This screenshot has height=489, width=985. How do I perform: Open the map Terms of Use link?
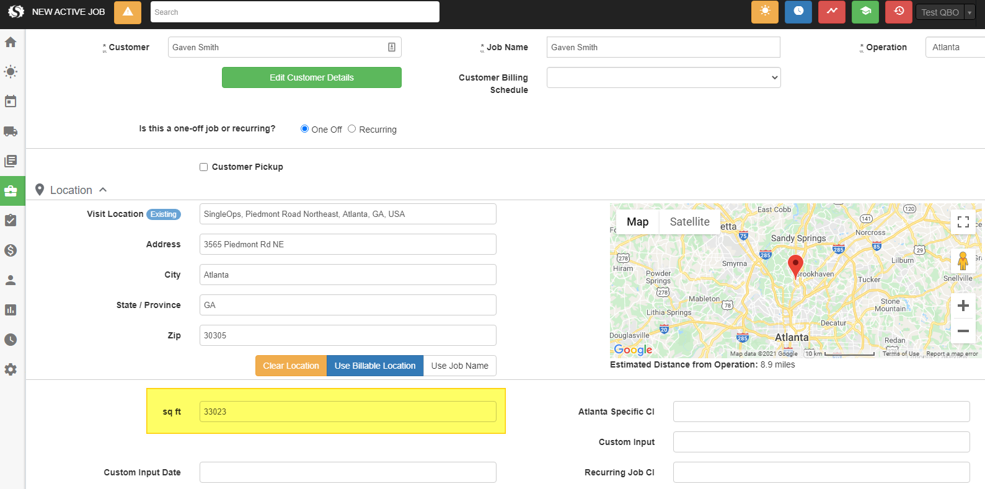coord(901,354)
